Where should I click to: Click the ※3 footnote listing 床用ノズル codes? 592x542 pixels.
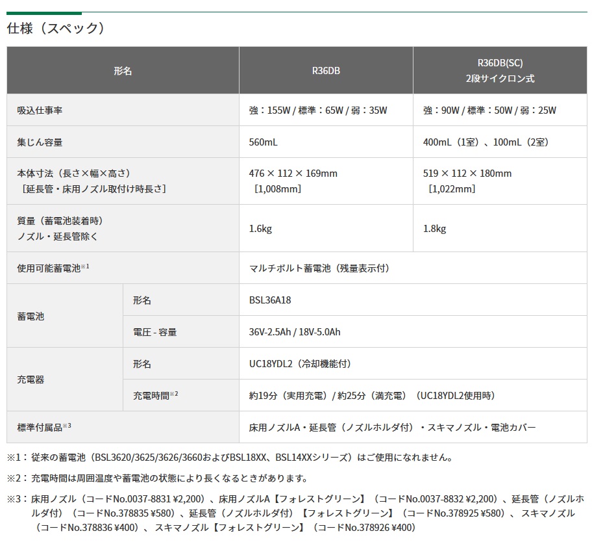coord(295,513)
